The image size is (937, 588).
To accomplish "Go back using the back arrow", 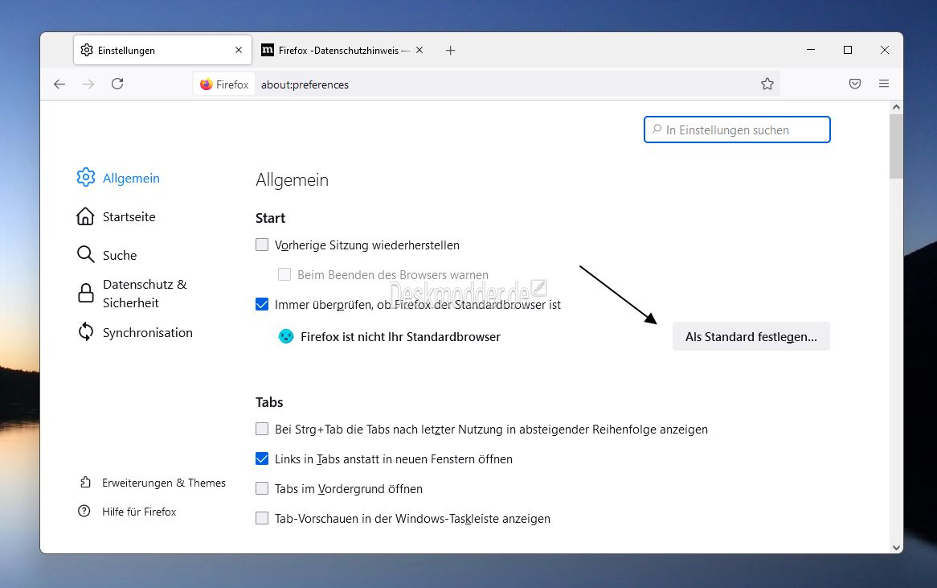I will (59, 84).
